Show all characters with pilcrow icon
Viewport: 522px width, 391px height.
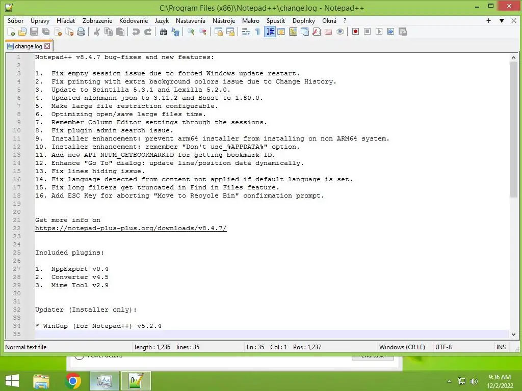[x=257, y=32]
